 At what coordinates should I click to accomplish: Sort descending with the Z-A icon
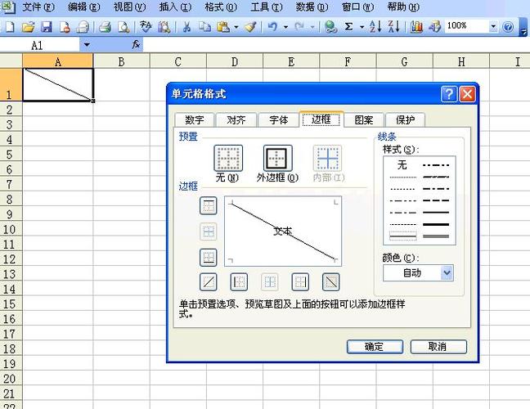pos(393,26)
